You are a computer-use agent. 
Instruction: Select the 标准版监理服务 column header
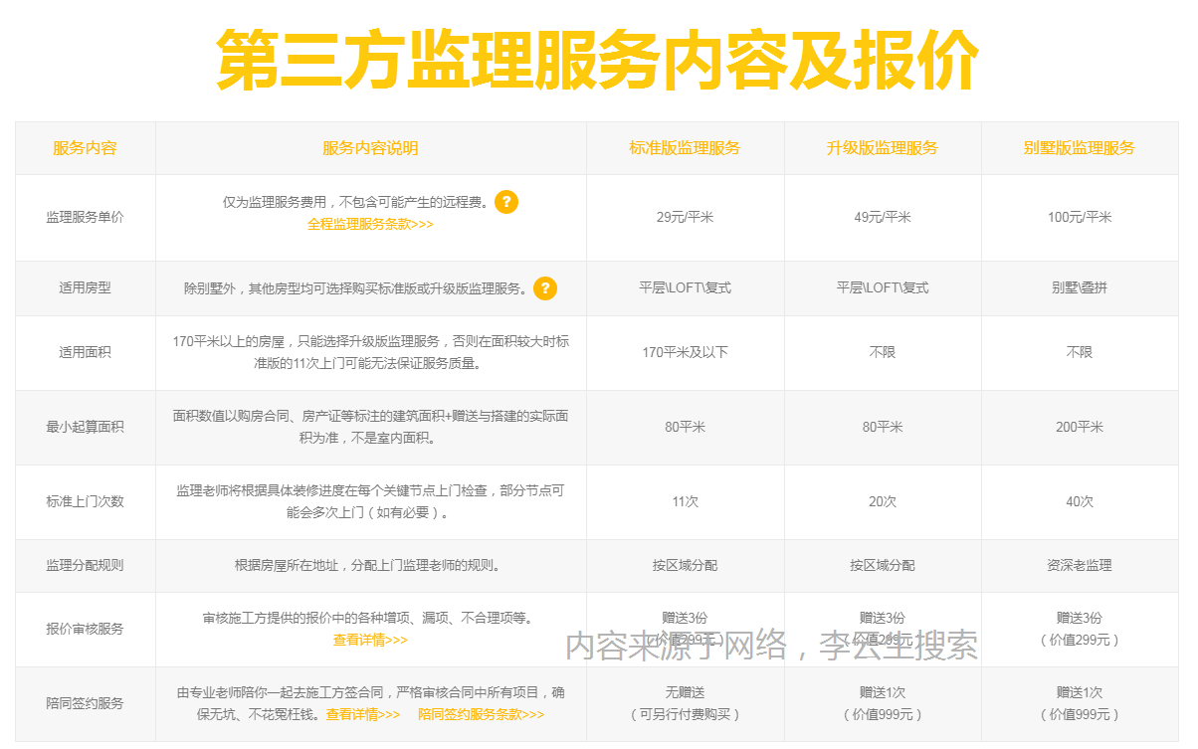(685, 148)
